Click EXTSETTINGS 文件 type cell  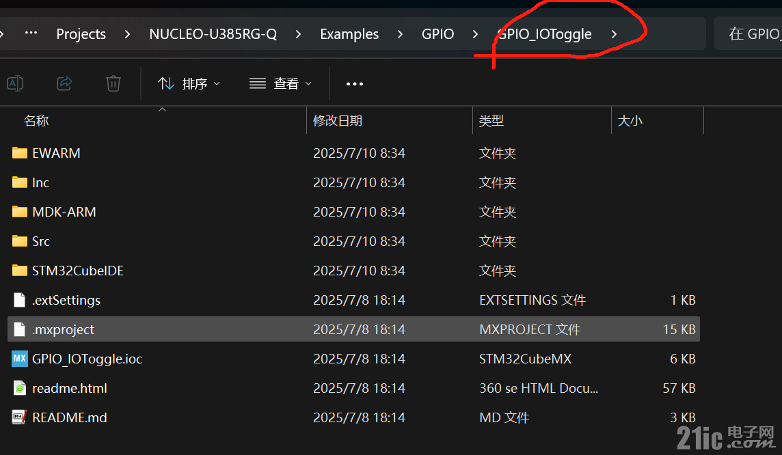click(532, 300)
